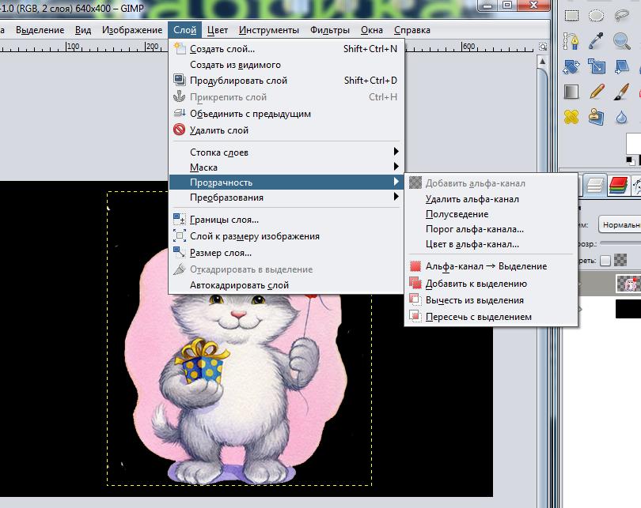
Task: Open the layer mode dropdown 'Нормальн'
Action: 620,224
